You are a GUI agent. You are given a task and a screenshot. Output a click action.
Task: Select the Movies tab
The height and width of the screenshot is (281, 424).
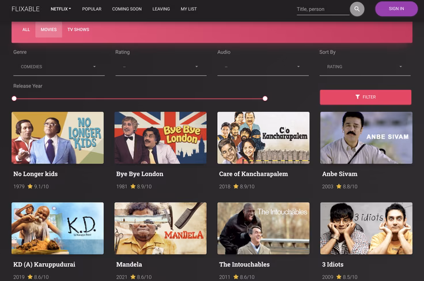coord(48,29)
